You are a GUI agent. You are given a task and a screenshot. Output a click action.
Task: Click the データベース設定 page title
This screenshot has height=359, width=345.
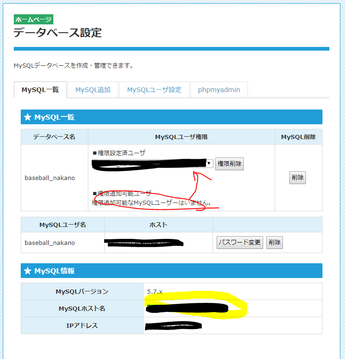tap(57, 33)
